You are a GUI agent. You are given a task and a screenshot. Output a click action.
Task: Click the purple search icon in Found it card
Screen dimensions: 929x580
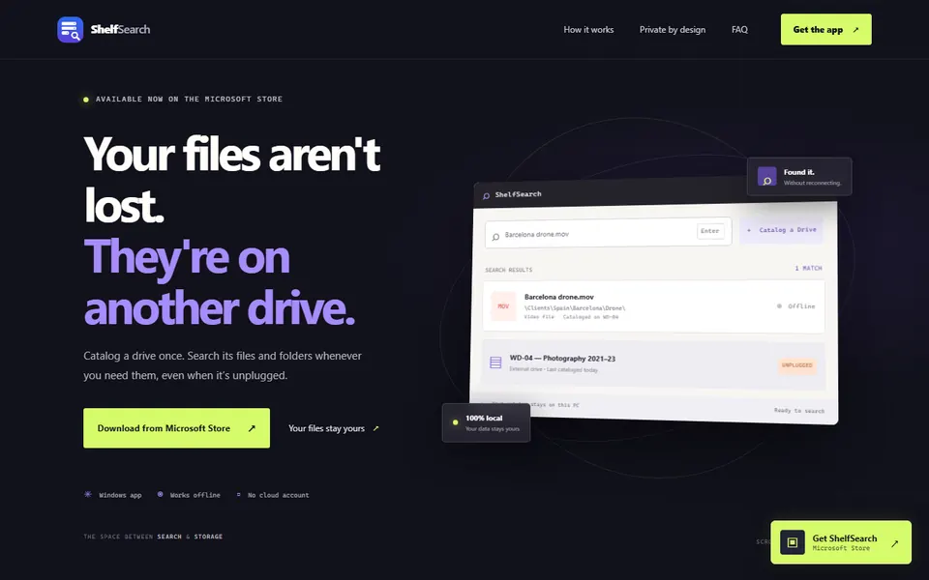pyautogui.click(x=766, y=176)
